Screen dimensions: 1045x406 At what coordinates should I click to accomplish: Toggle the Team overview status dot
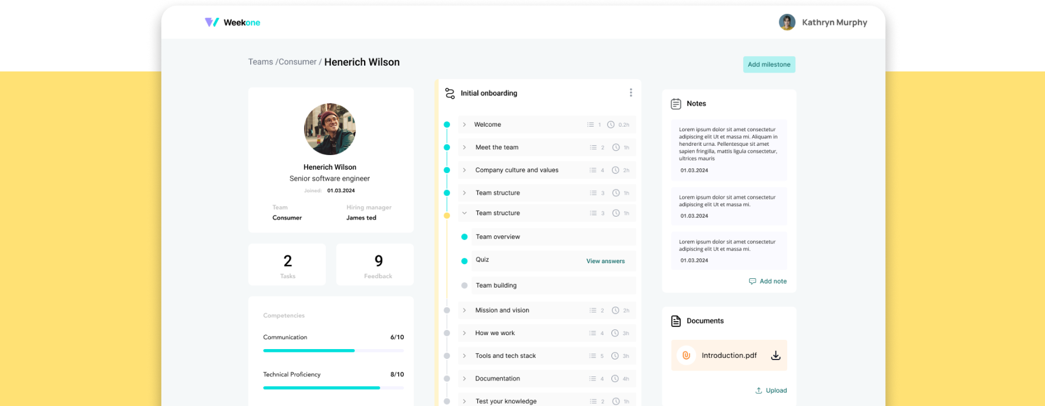tap(464, 237)
